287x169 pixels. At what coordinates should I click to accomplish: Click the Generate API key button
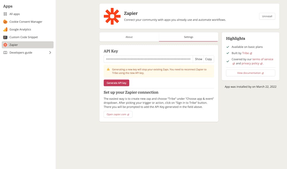coord(117,83)
